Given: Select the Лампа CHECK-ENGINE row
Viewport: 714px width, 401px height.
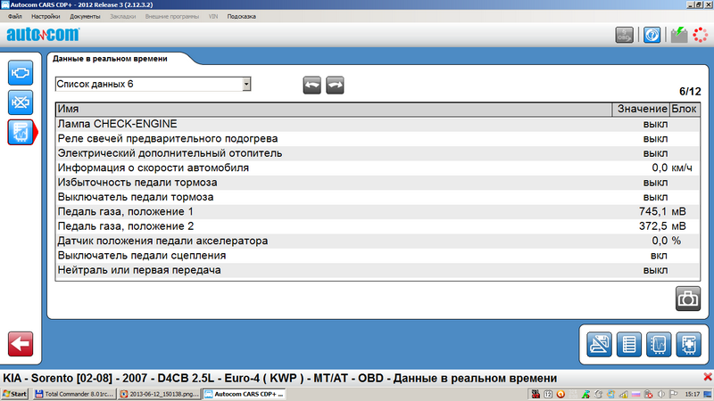Looking at the screenshot, I should point(378,124).
